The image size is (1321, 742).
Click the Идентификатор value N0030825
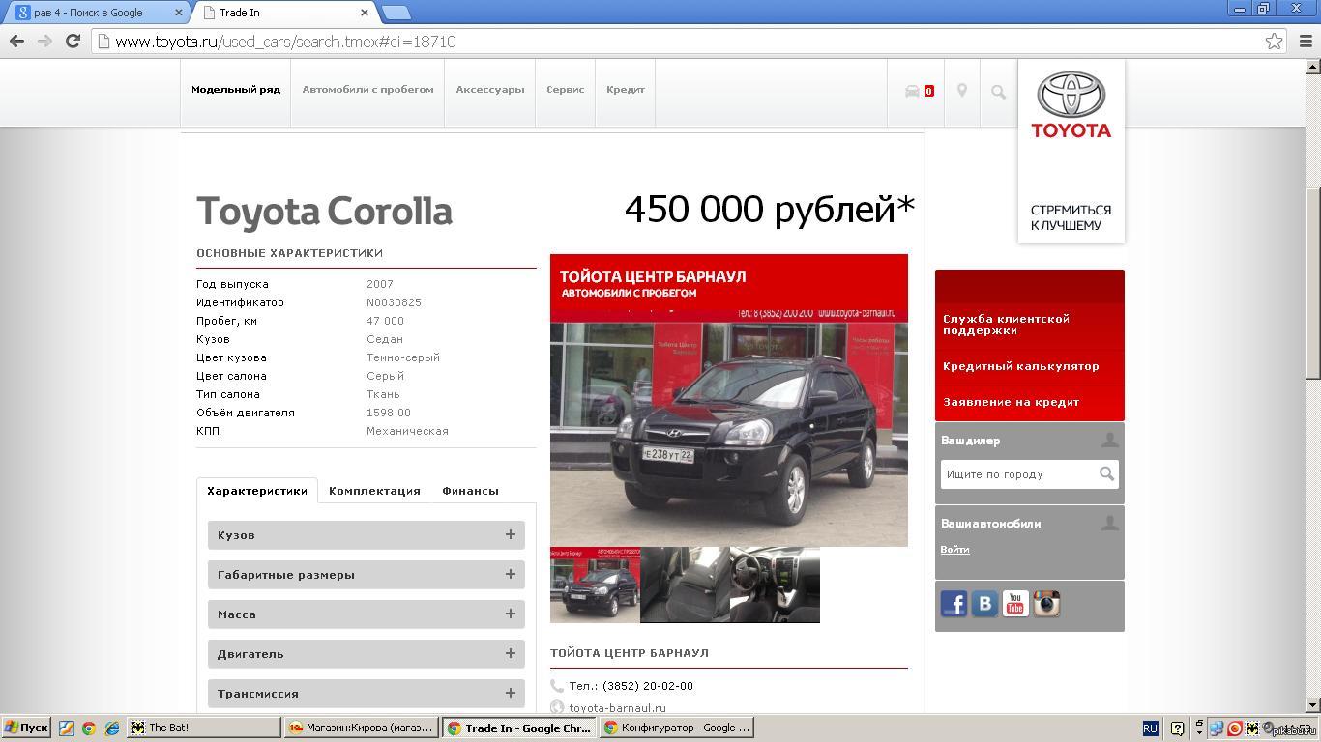click(x=394, y=302)
